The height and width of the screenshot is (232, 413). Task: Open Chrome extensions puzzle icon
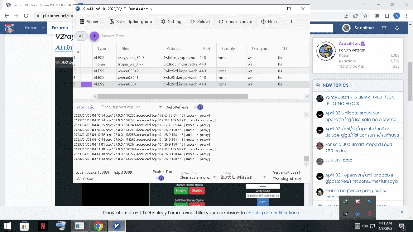377,16
